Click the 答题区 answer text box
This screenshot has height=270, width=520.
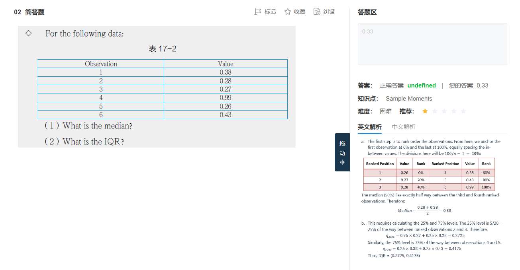(432, 44)
